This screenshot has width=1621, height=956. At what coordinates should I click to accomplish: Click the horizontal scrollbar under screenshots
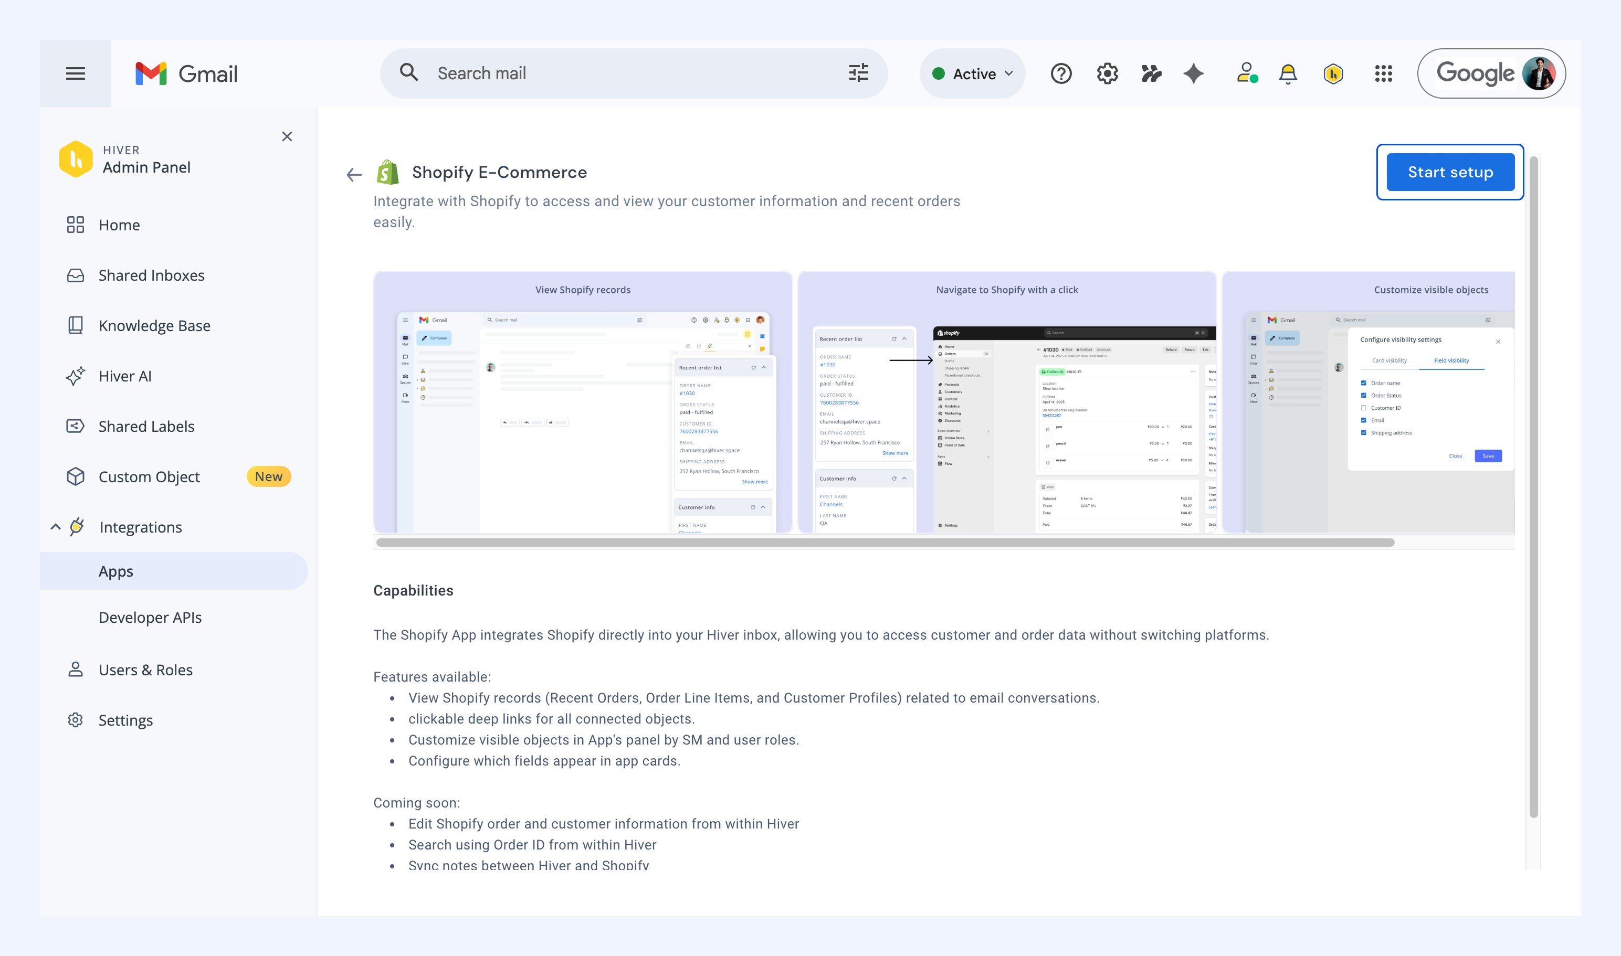coord(886,543)
